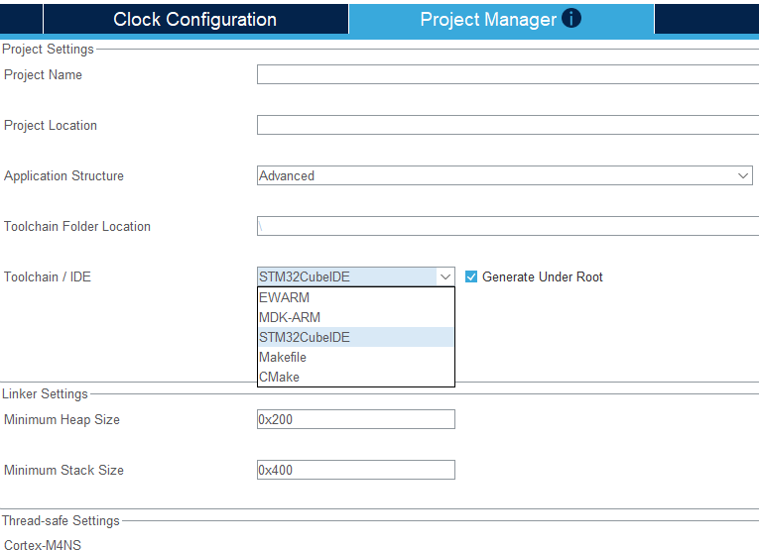Collapse the Toolchain / IDE combo box arrow
Screen dimensions: 759x550
(445, 276)
